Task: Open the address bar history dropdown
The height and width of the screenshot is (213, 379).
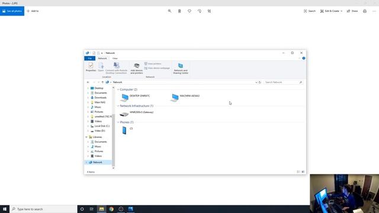Action: (256, 82)
